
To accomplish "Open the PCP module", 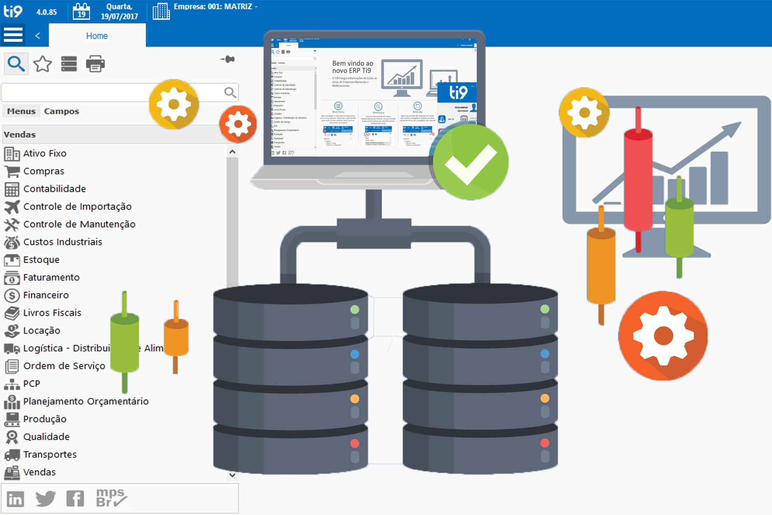I will pos(32,384).
